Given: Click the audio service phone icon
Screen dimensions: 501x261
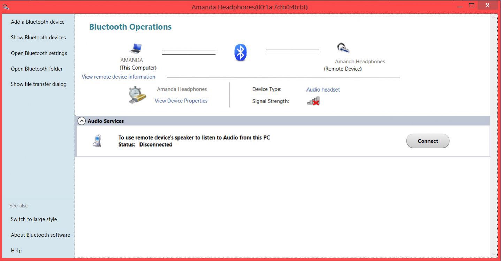Looking at the screenshot, I should click(x=97, y=141).
